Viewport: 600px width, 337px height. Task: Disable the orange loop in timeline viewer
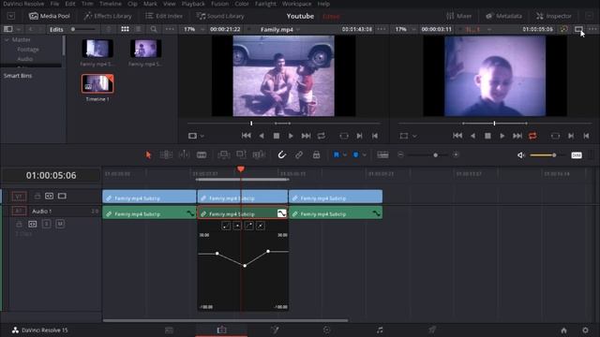(532, 136)
